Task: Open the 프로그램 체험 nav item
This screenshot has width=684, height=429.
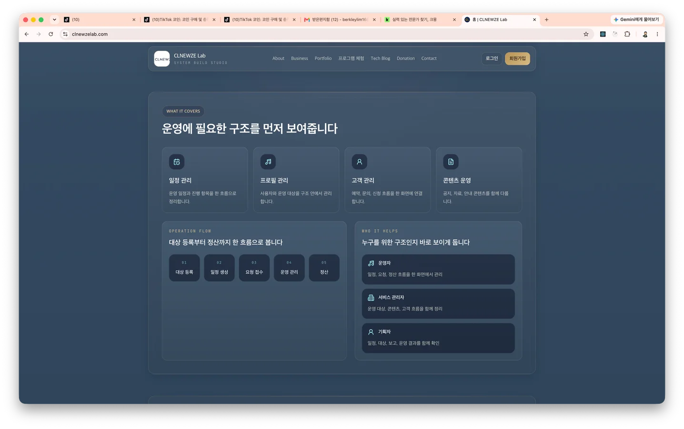Action: tap(351, 59)
